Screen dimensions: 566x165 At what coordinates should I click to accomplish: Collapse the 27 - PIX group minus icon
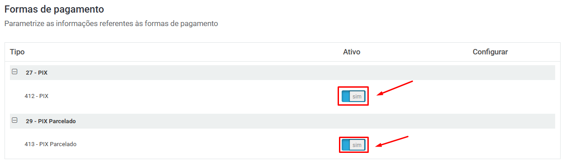tap(14, 71)
